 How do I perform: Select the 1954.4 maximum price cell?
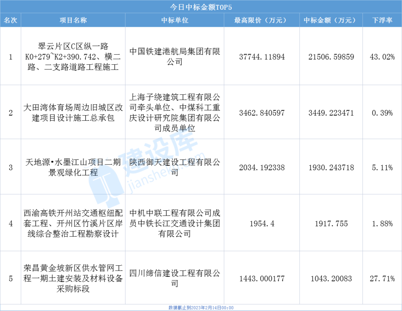click(x=262, y=224)
